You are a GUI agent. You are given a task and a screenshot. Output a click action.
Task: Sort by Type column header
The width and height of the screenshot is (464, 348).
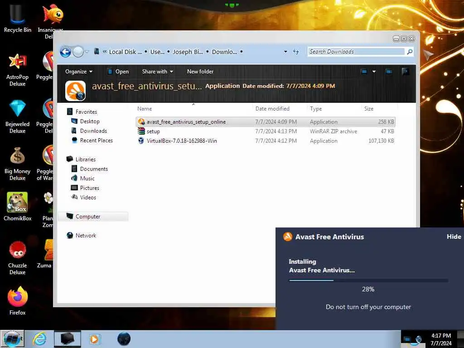(x=334, y=109)
